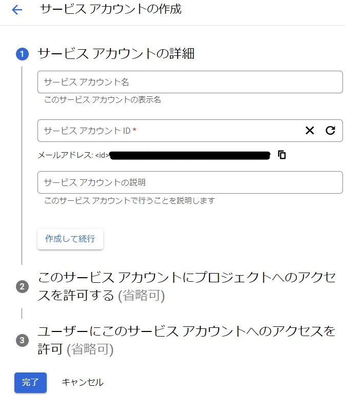Click the サービス アカウントの作成 page title
Viewport: 345px width, 395px height.
click(x=111, y=9)
